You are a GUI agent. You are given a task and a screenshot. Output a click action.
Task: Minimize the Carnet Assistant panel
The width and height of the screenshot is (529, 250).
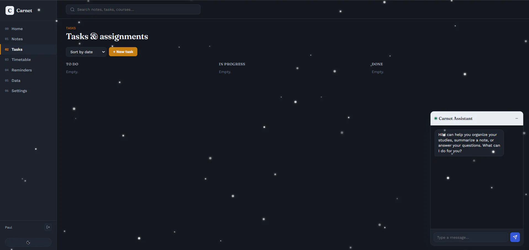click(517, 119)
